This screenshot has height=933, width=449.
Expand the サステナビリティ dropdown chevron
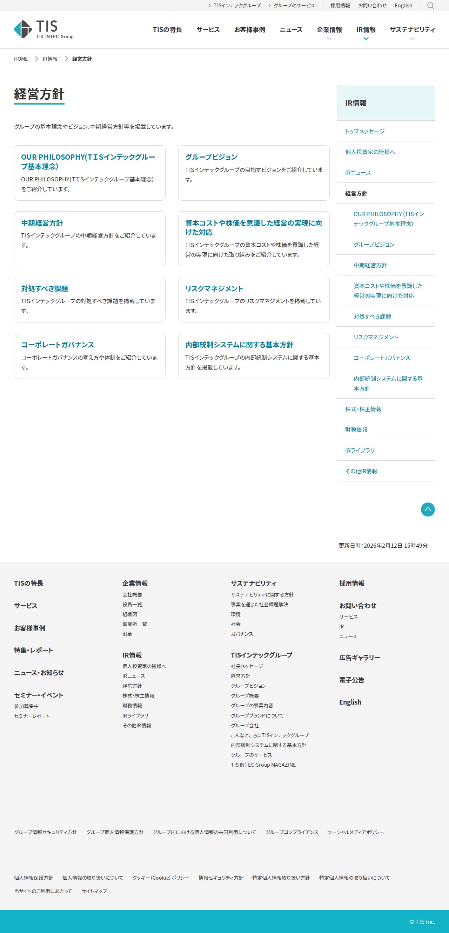412,39
